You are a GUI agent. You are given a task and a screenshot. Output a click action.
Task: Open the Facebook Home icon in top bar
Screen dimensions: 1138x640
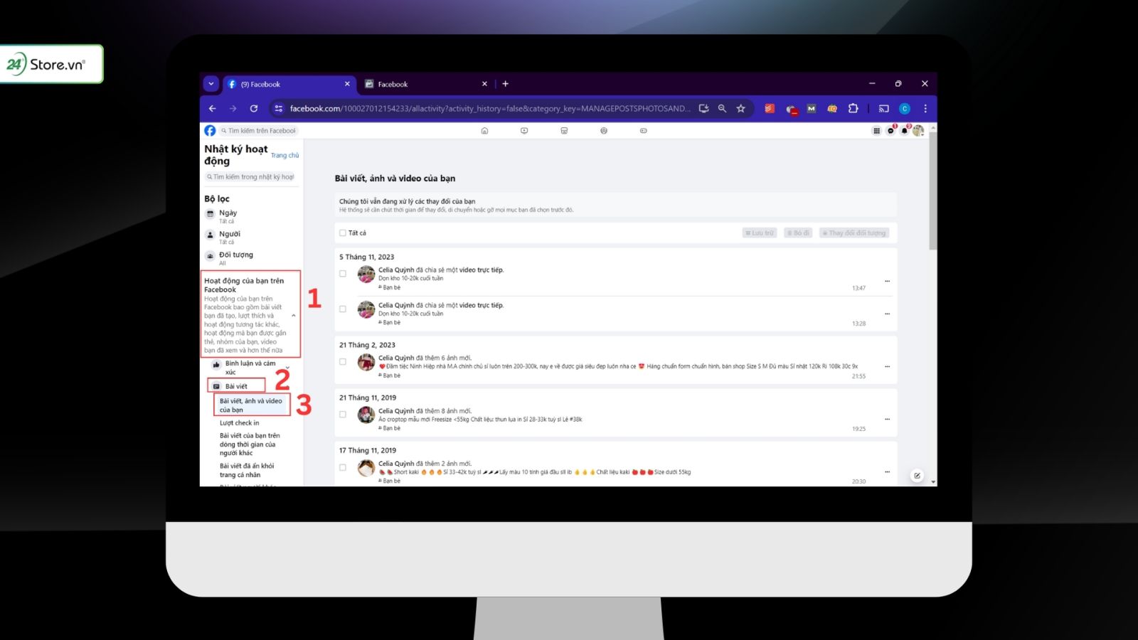point(484,131)
